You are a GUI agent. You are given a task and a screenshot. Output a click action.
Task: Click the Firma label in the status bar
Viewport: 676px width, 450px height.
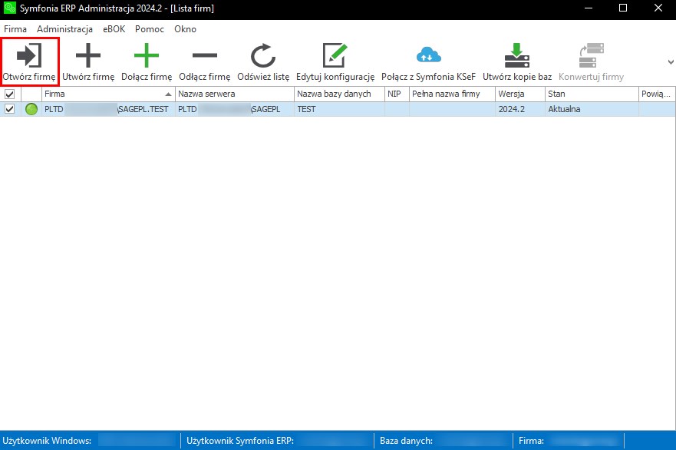[531, 441]
